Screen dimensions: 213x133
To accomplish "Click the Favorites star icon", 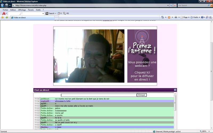I will pyautogui.click(x=2, y=18).
